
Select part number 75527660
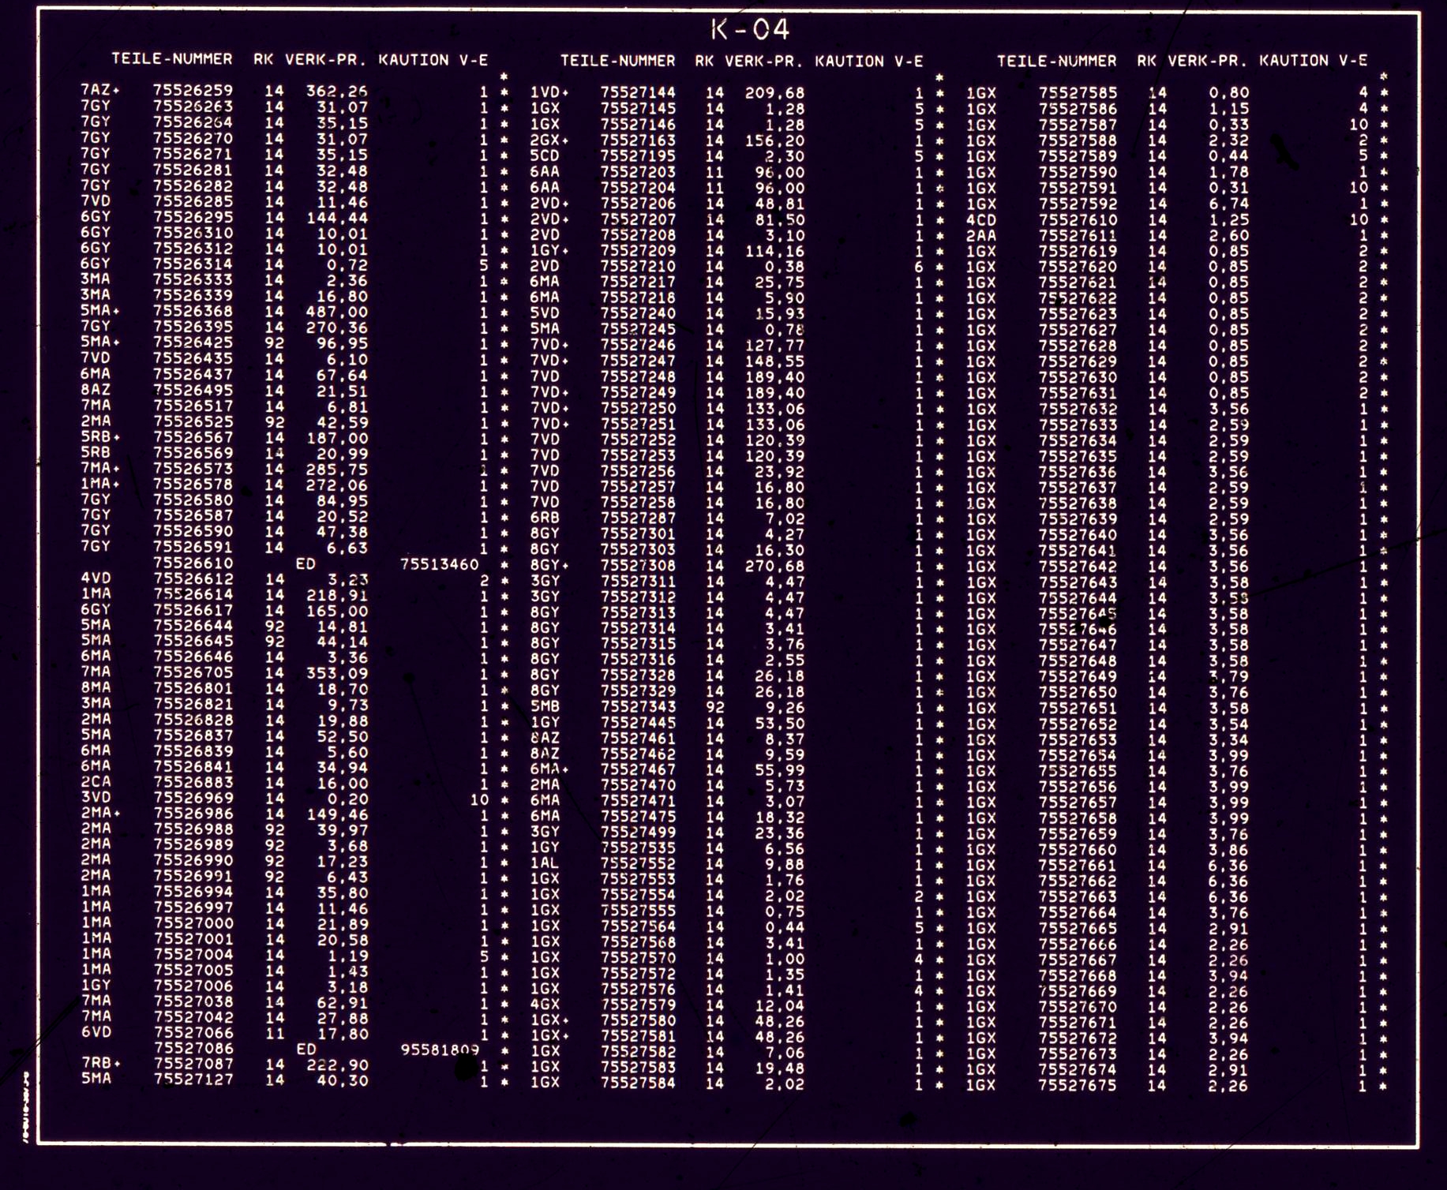click(1078, 850)
